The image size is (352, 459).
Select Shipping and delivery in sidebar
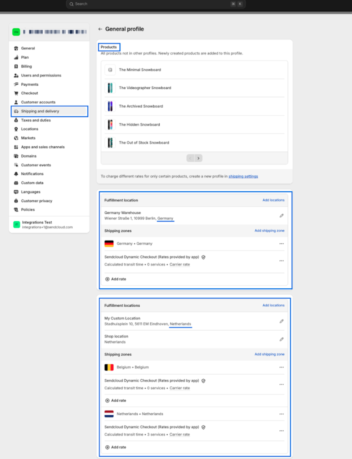click(49, 111)
